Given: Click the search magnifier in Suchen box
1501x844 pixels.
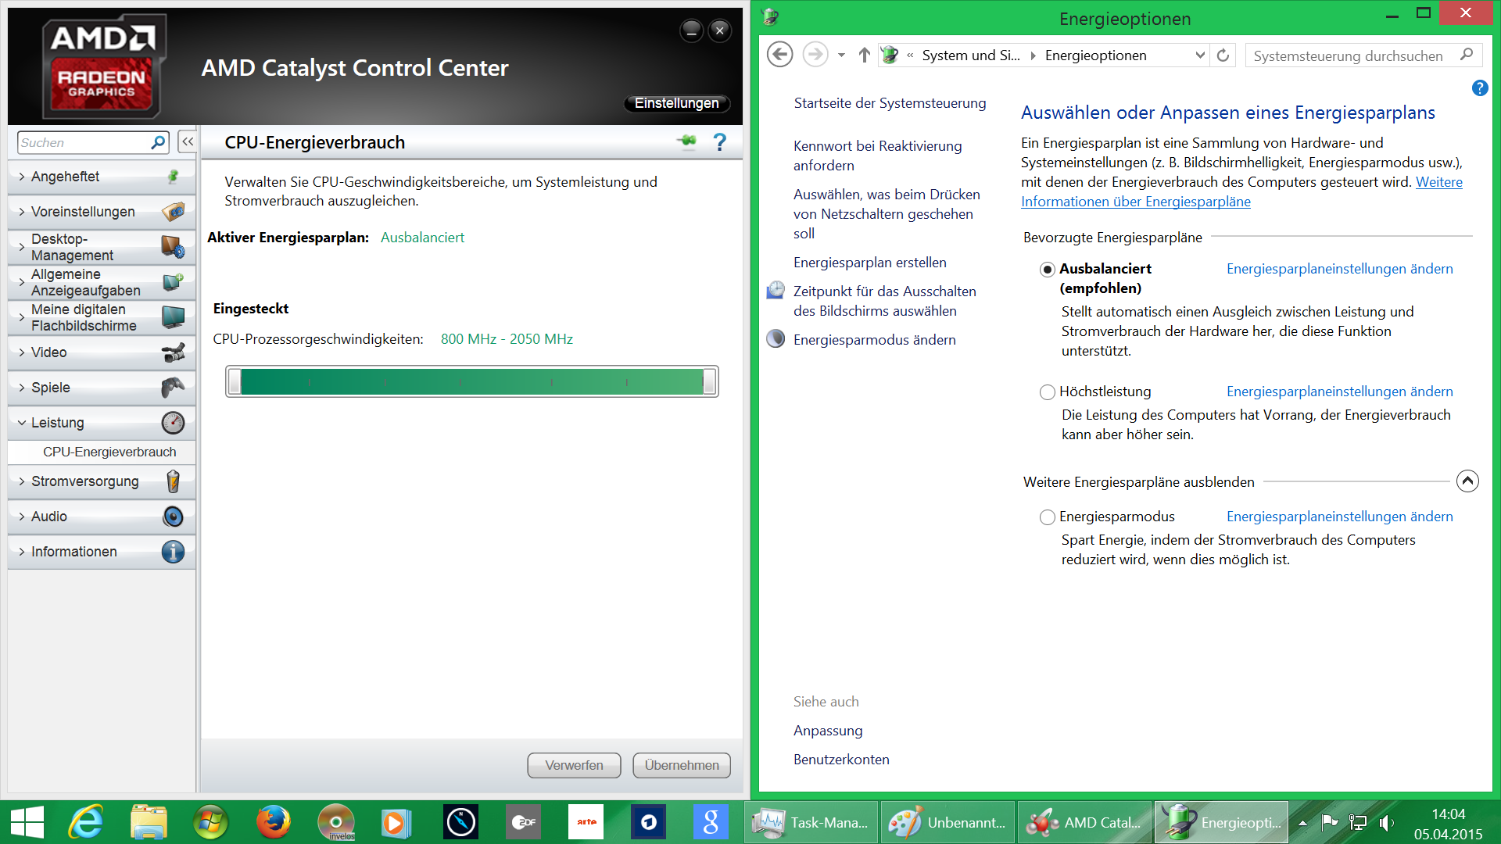Looking at the screenshot, I should pyautogui.click(x=158, y=142).
